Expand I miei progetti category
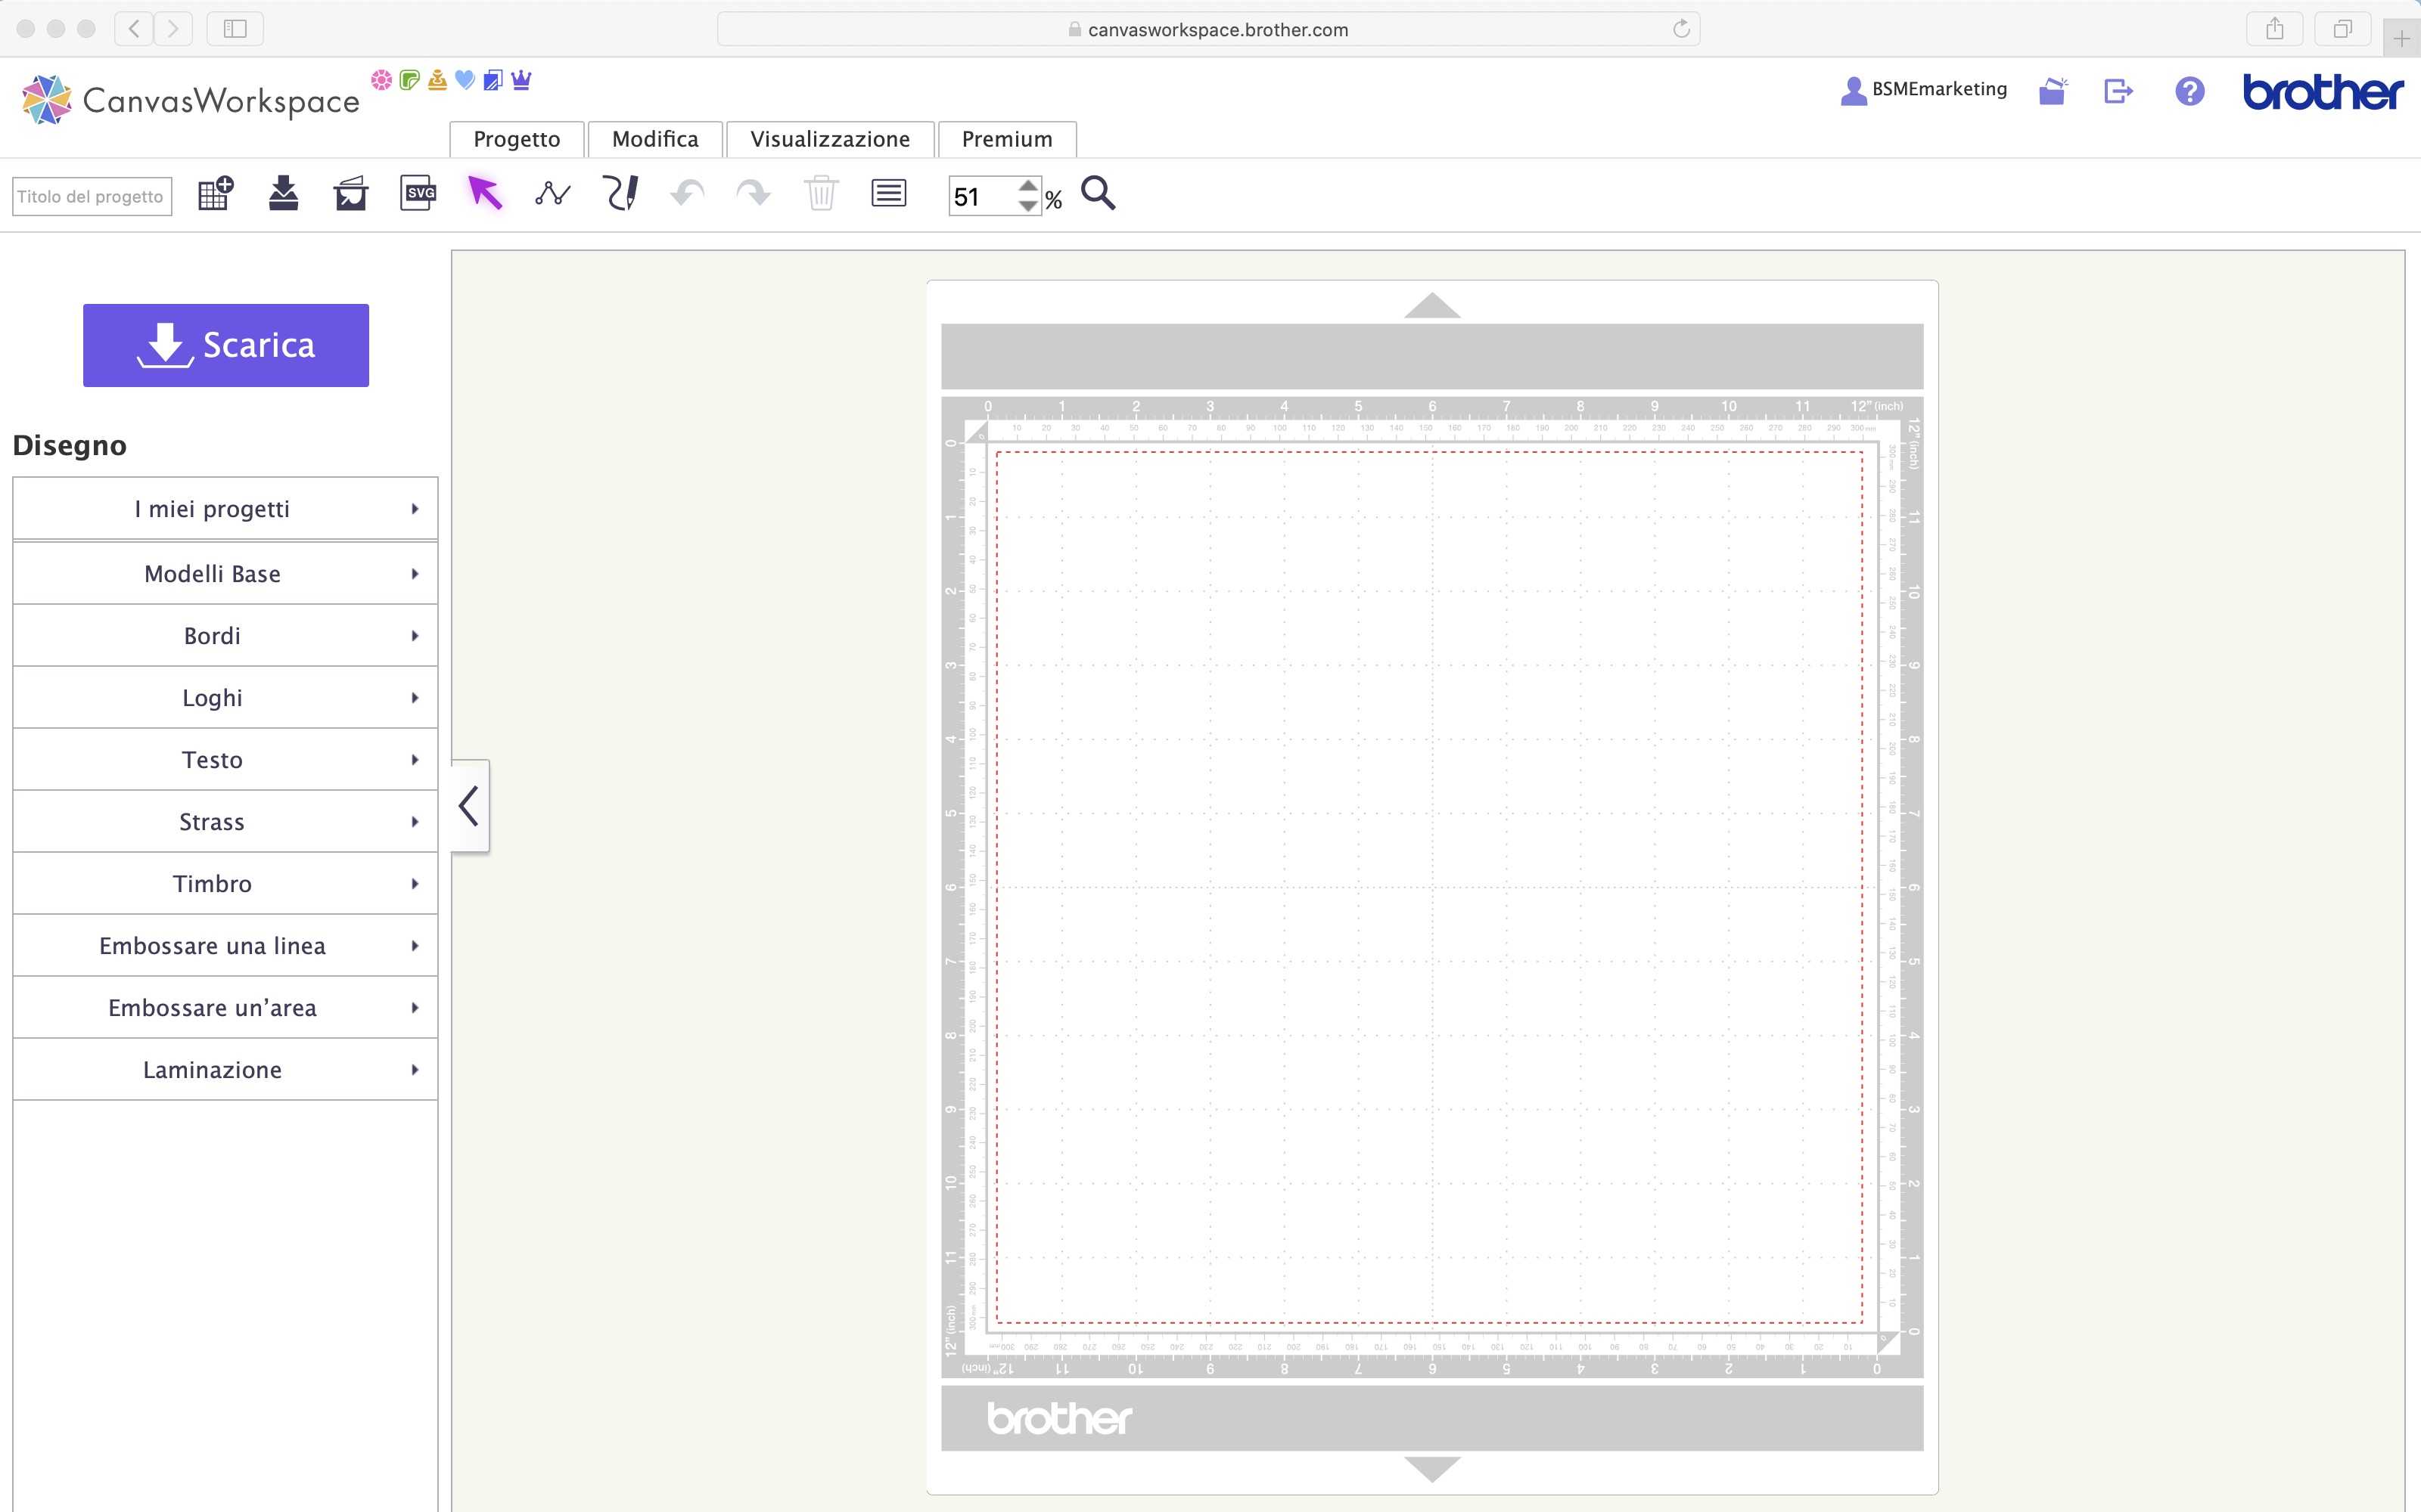The height and width of the screenshot is (1512, 2421). (225, 509)
